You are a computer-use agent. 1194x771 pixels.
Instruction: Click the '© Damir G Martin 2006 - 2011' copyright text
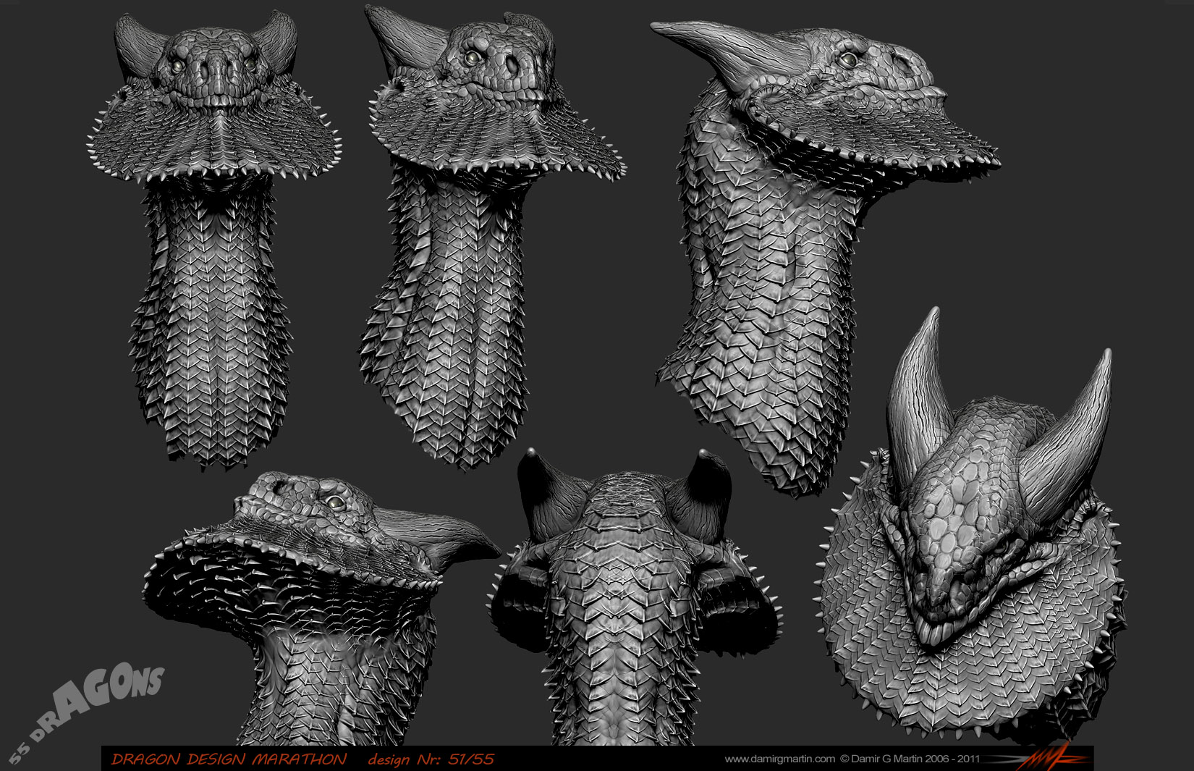click(910, 759)
